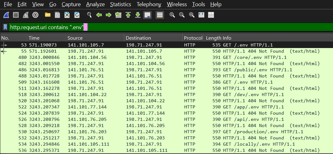Select packet 532 response row
The height and width of the screenshot is (154, 333).
tap(166, 138)
